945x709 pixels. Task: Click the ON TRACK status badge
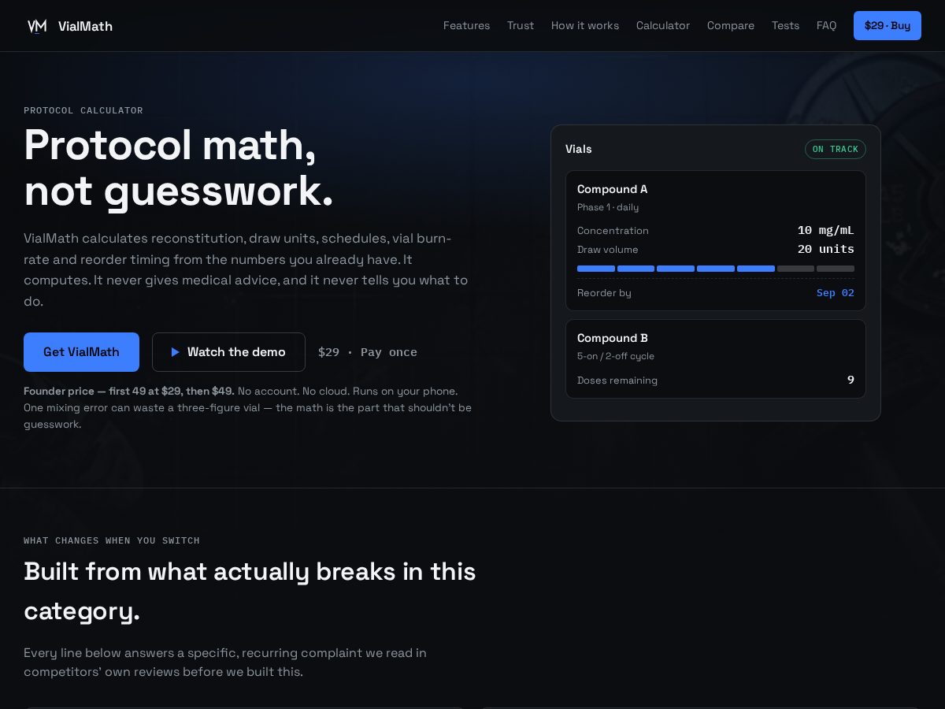tap(835, 150)
